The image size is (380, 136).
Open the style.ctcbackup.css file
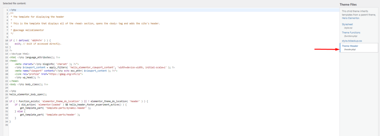352,41
